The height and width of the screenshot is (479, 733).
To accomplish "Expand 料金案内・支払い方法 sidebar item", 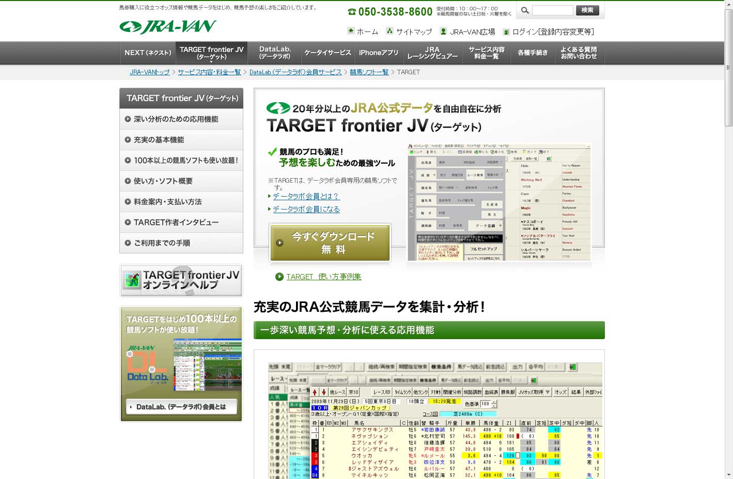I will pyautogui.click(x=167, y=202).
